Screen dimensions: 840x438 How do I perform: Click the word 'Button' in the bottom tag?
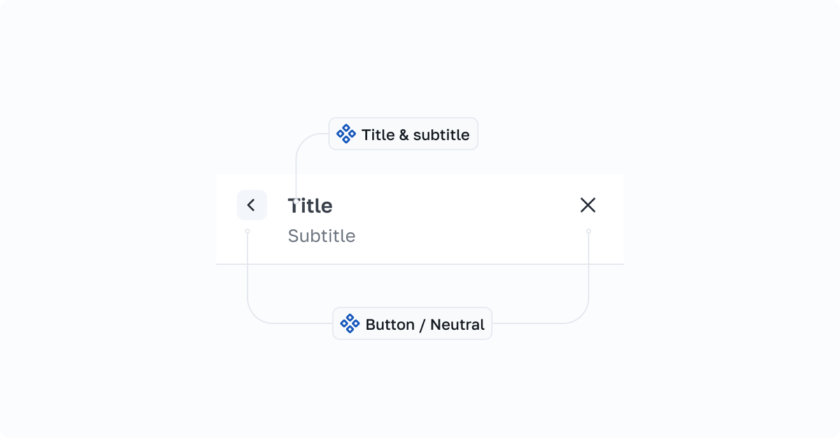[x=389, y=325]
